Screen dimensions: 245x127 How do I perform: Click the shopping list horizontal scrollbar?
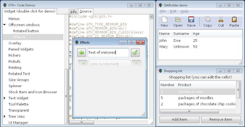[x=189, y=112]
